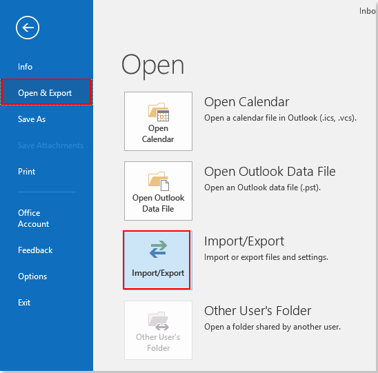Open Outlook Options
The width and height of the screenshot is (378, 373).
pyautogui.click(x=32, y=276)
